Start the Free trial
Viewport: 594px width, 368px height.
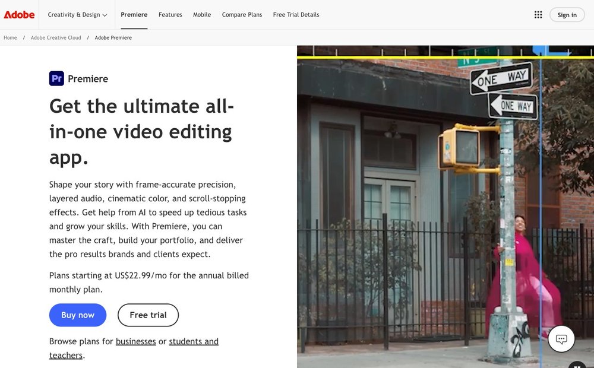148,315
